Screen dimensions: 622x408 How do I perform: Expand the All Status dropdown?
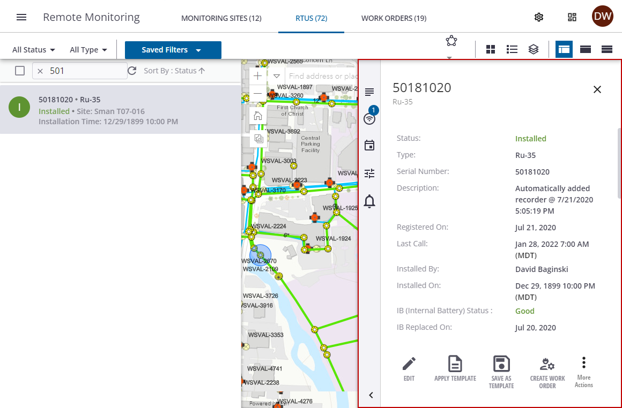34,50
